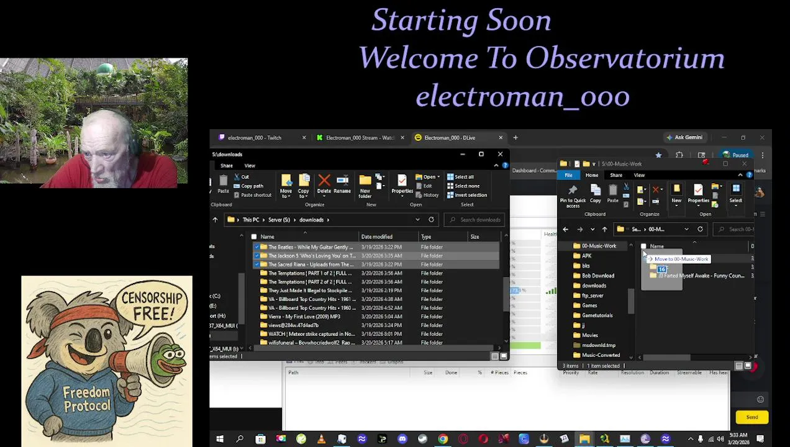Screen dimensions: 790x447
Task: Click Cut in the downloads window ribbon
Action: (x=241, y=177)
